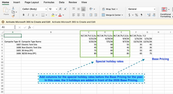
Task: Click Activate Microsoft 365 banner text
Action: [x=28, y=22]
